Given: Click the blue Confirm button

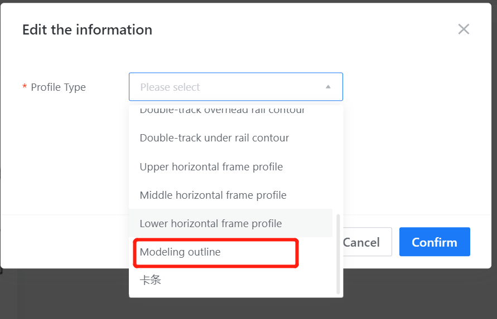Looking at the screenshot, I should (435, 242).
